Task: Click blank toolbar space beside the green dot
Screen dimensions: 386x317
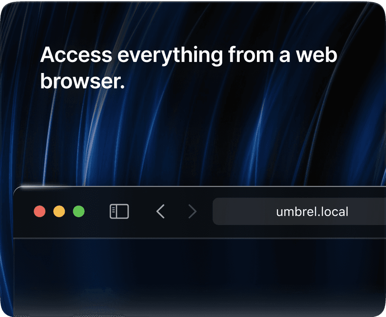Action: [x=97, y=211]
